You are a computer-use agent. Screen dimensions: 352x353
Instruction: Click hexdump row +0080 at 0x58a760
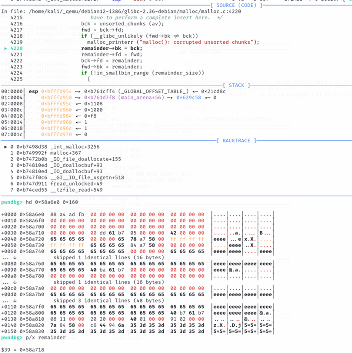137,264
